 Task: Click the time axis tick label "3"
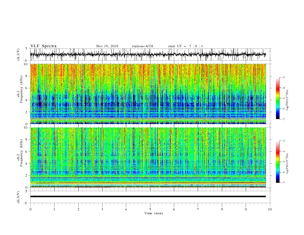tap(102, 209)
